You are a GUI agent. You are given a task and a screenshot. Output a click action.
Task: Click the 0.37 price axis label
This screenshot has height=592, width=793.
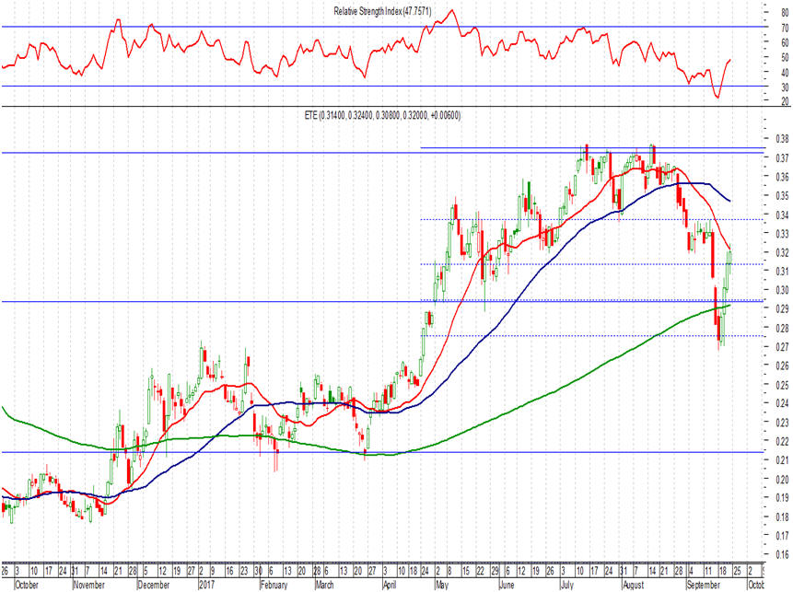point(782,158)
